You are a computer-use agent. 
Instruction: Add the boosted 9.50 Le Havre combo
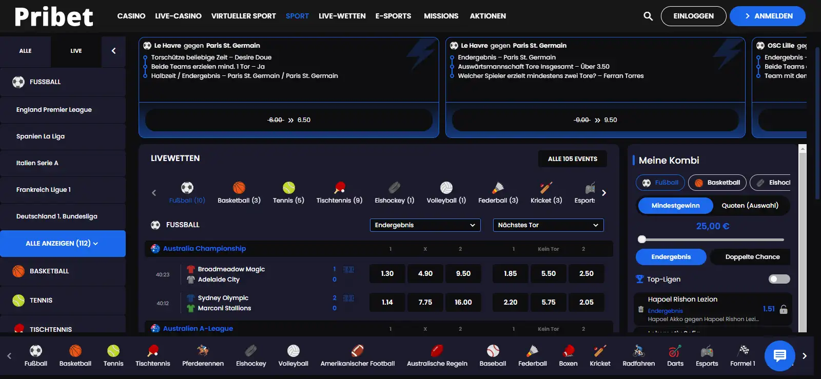pos(595,120)
